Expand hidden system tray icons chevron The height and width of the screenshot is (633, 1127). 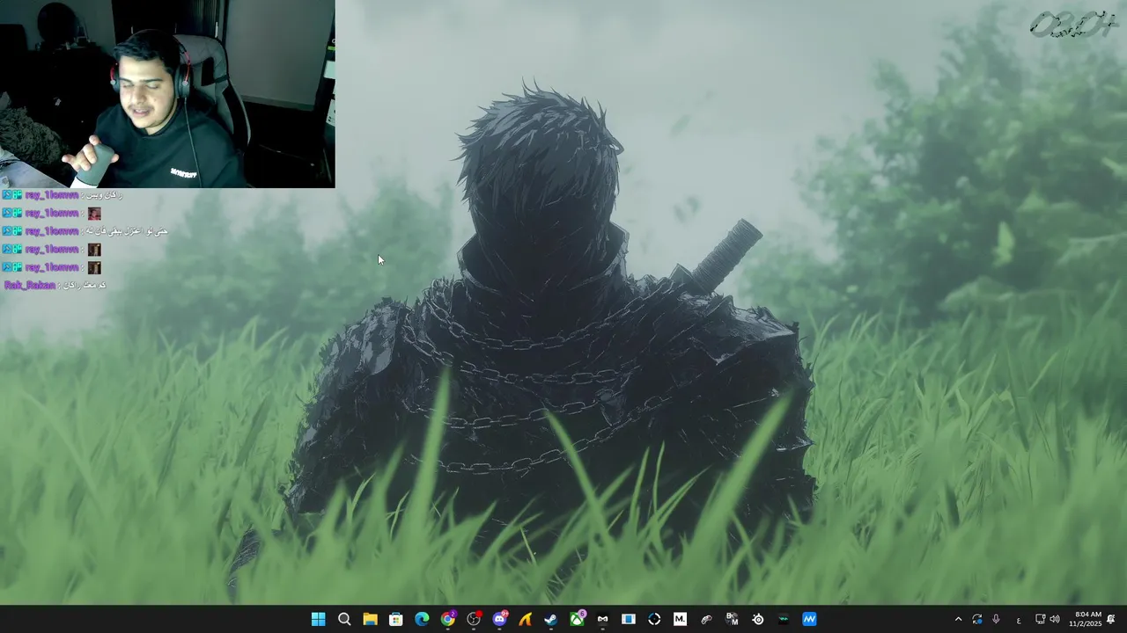958,620
